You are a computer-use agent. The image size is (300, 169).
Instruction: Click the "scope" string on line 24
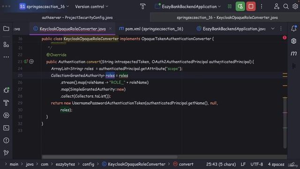pos(173,69)
